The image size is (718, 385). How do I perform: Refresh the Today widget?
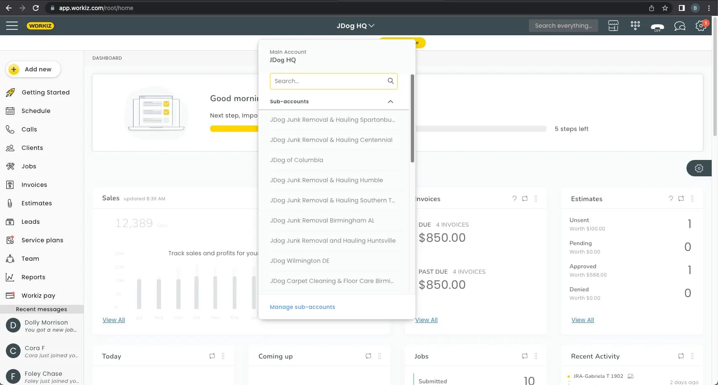click(x=212, y=356)
